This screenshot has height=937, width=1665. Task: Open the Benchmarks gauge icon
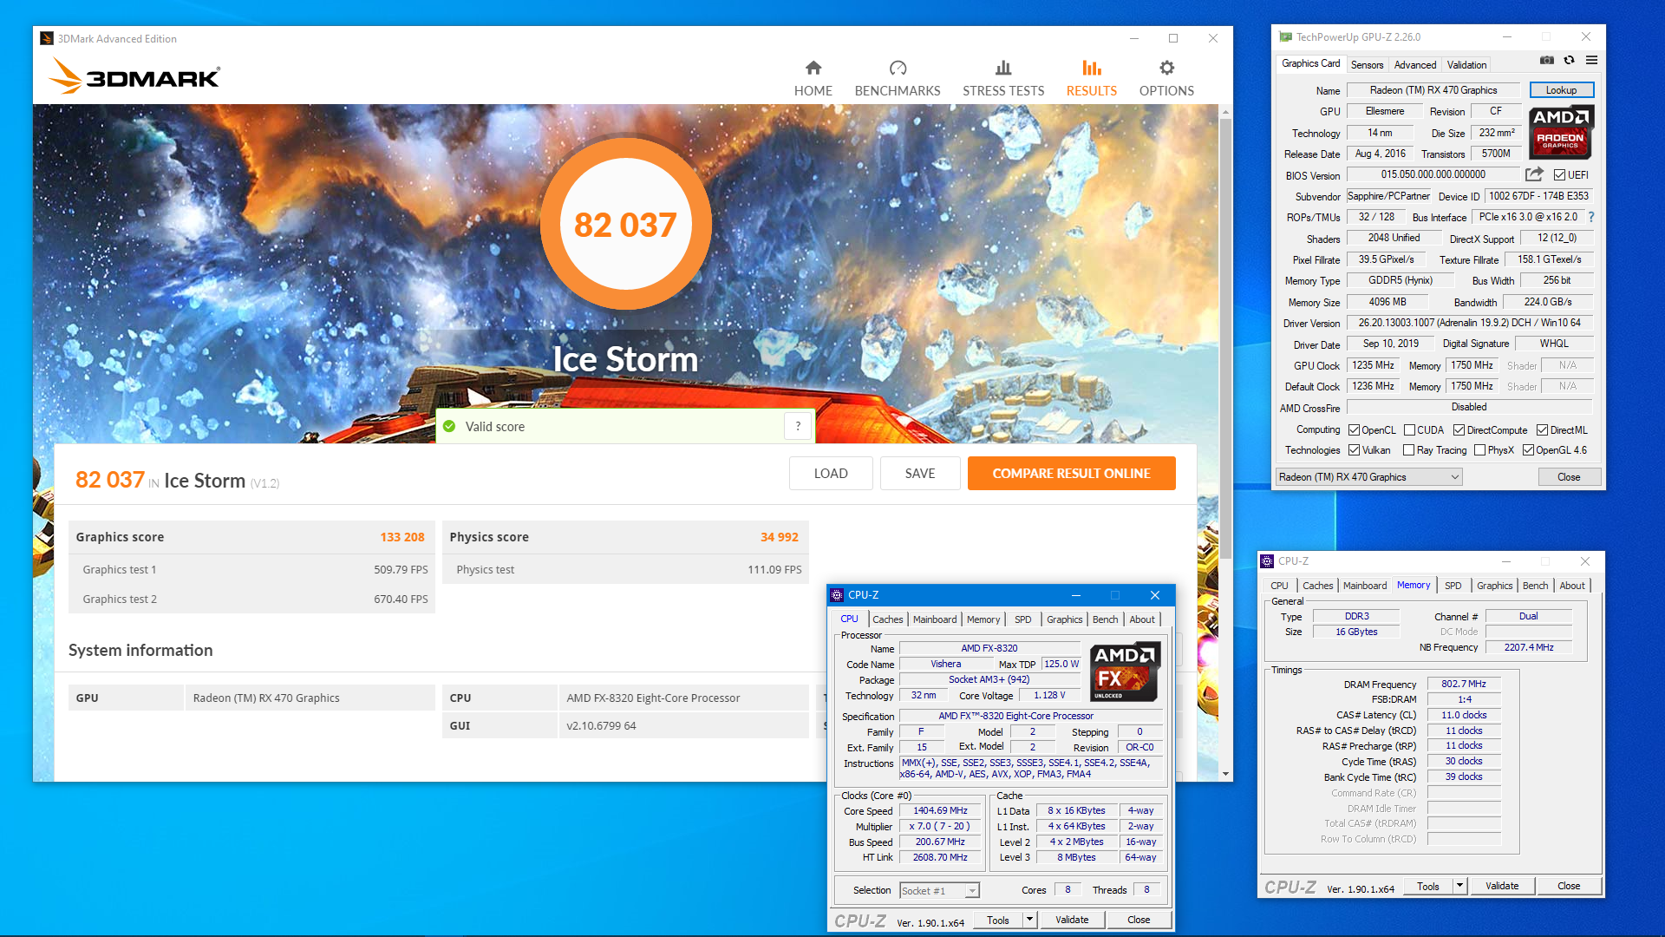[898, 68]
